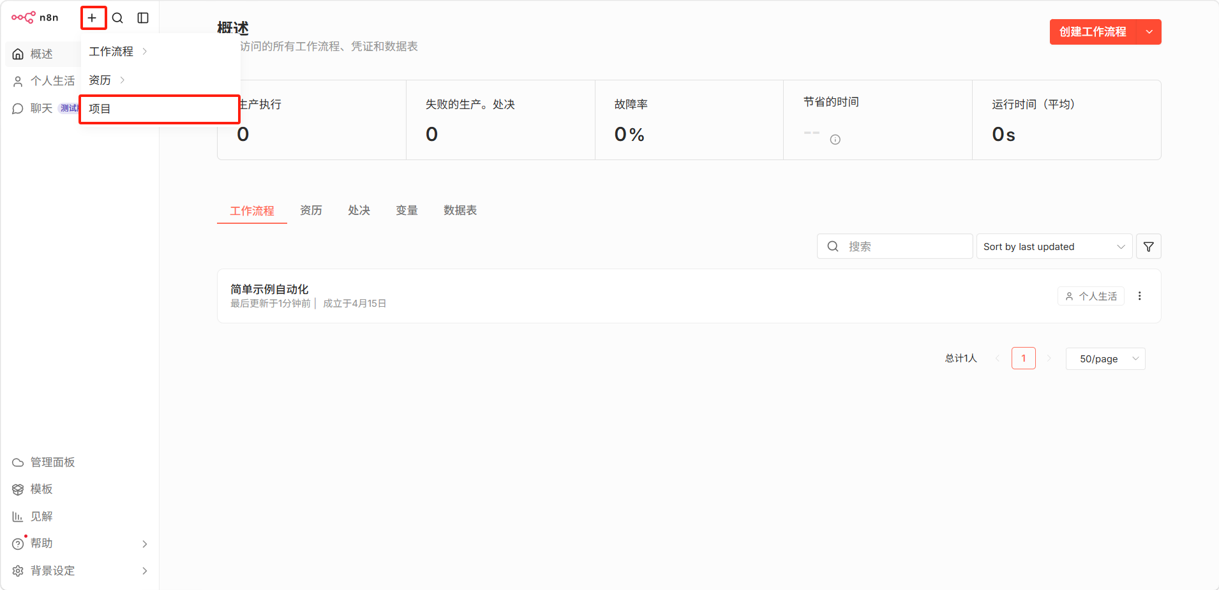Open dropdown arrow beside 创建工作流程
1219x590 pixels.
point(1149,32)
